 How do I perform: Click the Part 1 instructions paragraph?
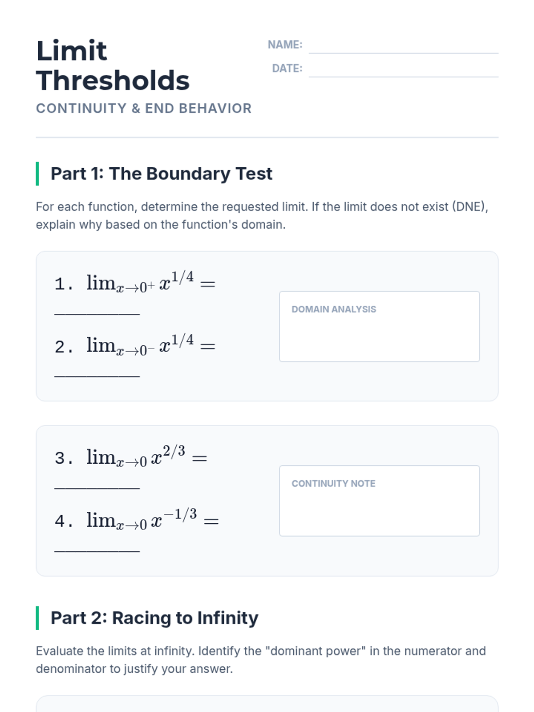point(262,215)
